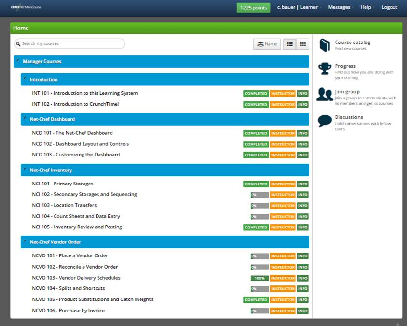This screenshot has width=407, height=326.
Task: Open INT 102 Introduction to CrunchTime!
Action: click(x=75, y=104)
